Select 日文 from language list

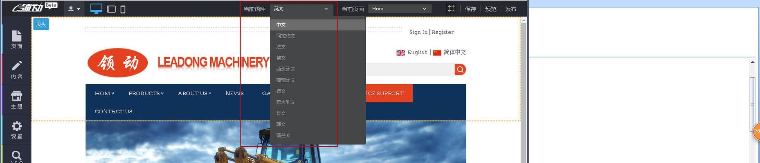(x=317, y=113)
